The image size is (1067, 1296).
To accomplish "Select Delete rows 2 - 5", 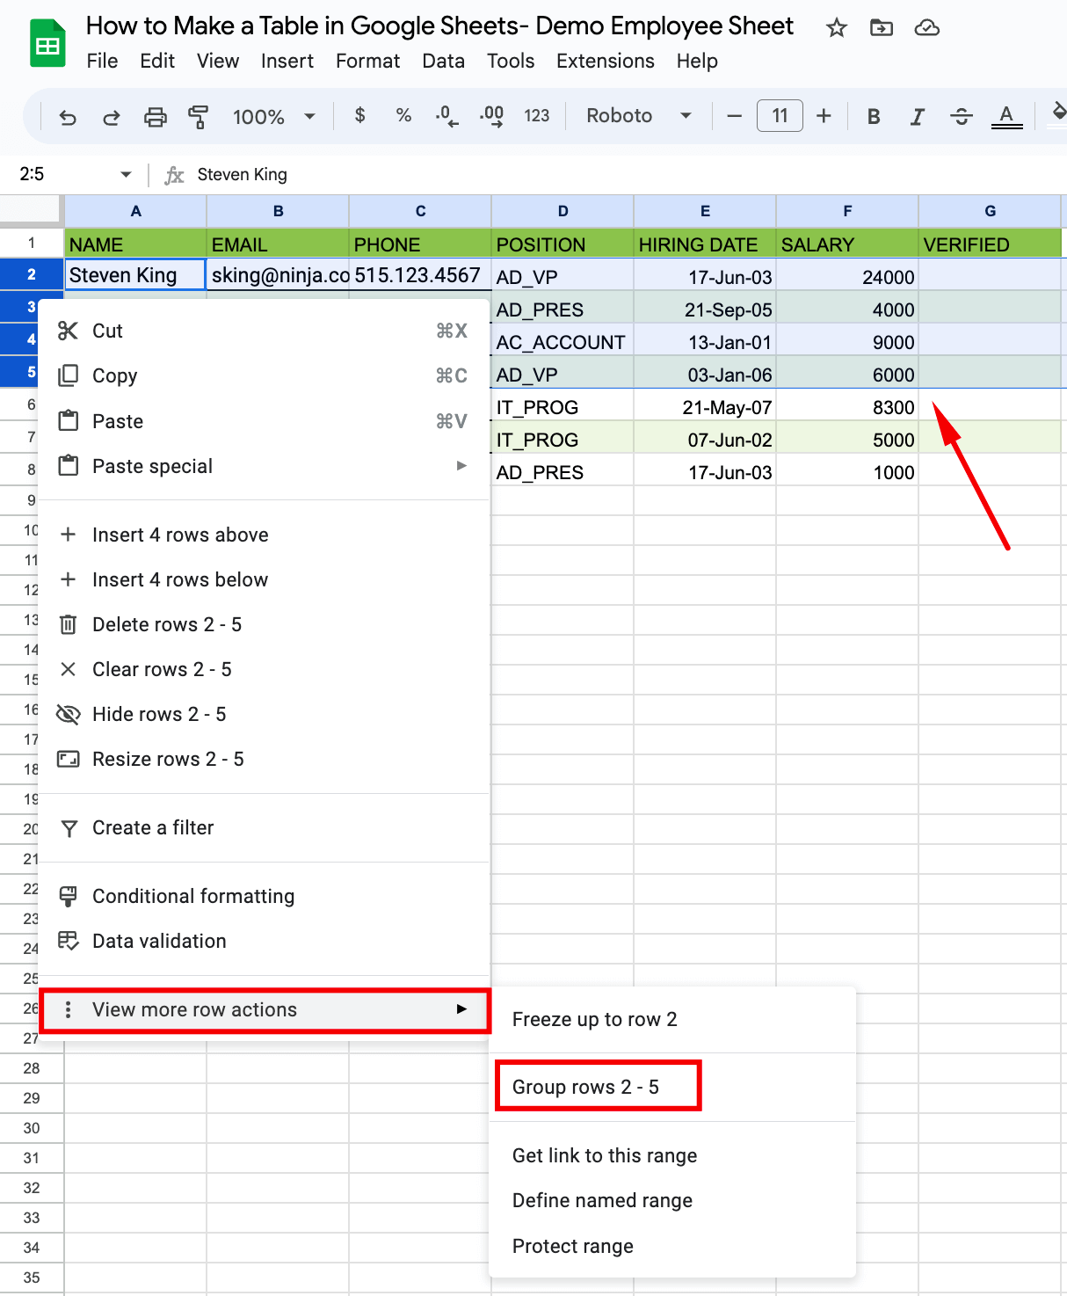I will click(167, 624).
